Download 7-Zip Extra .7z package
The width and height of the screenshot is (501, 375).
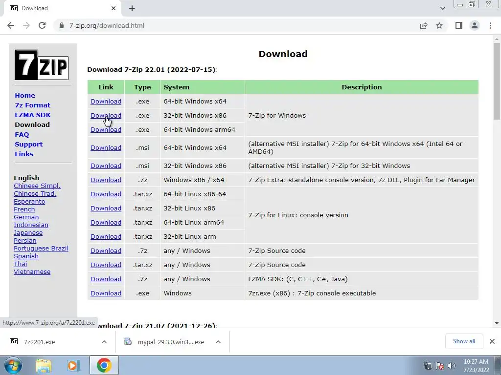click(x=106, y=180)
